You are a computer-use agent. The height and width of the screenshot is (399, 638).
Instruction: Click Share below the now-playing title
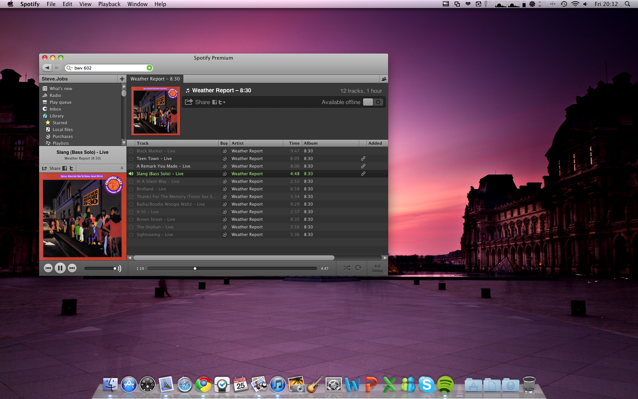click(51, 168)
